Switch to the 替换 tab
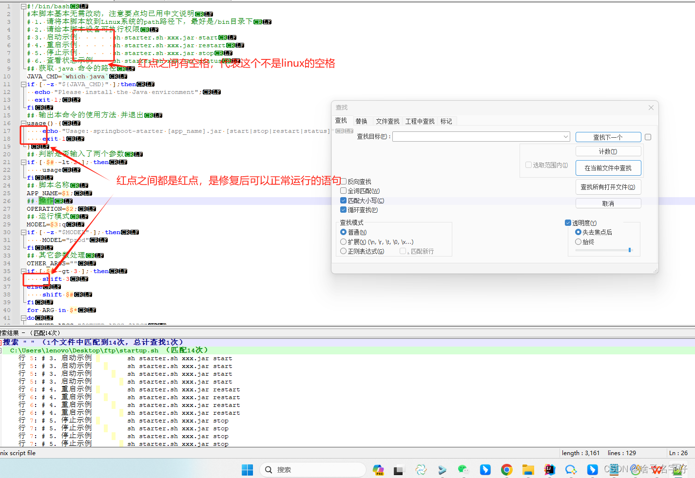695x478 pixels. [x=362, y=121]
